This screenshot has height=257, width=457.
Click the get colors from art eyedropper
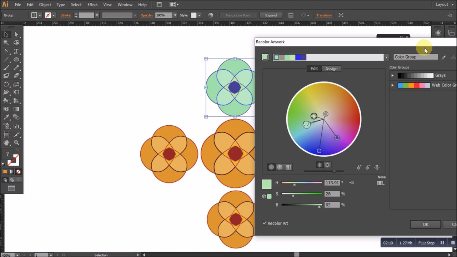coord(443,57)
